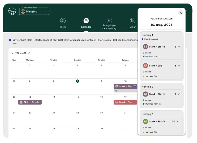Open the Min gård farm dropdown
197x143 pixels.
coord(34,11)
